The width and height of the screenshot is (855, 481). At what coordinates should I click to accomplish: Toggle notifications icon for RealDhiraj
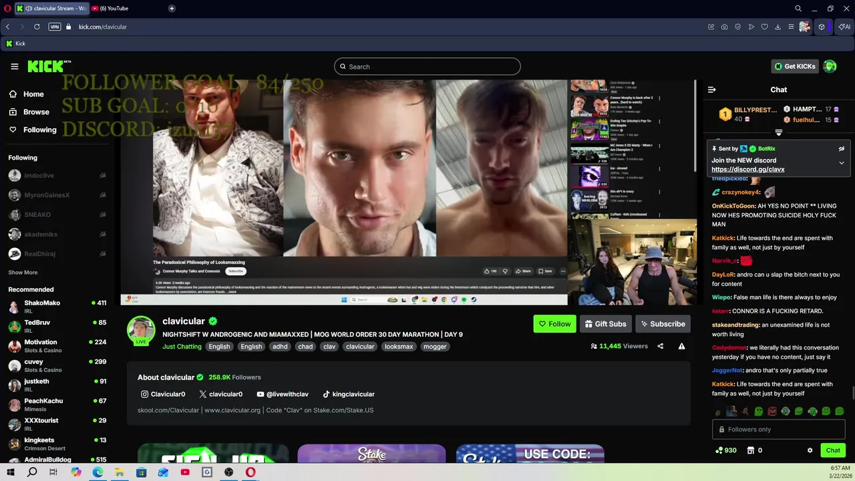(103, 254)
